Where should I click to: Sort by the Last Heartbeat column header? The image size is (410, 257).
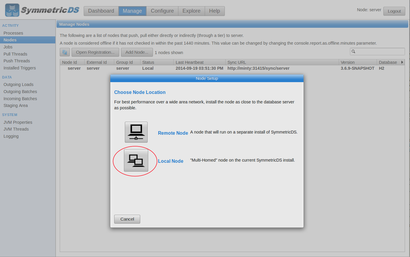tap(199, 62)
